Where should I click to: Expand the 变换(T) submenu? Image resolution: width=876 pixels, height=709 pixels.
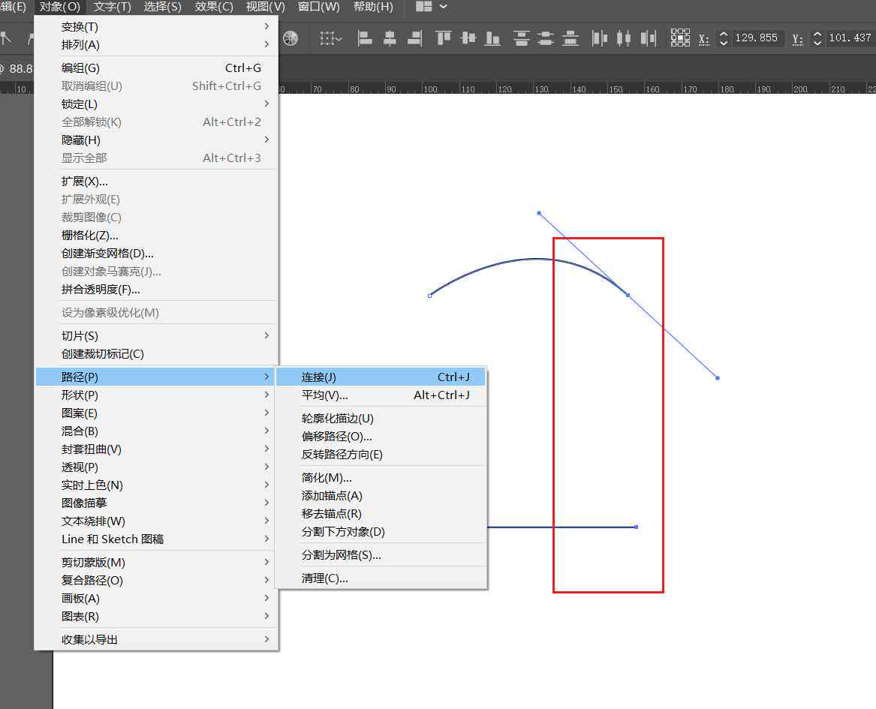(x=156, y=26)
